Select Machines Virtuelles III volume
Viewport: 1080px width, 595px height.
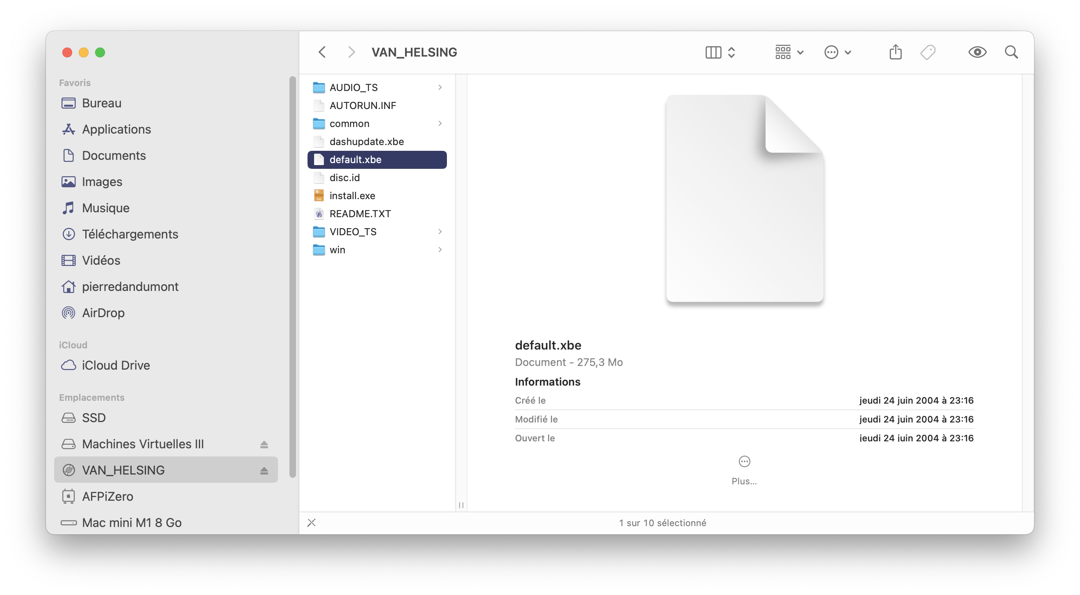coord(166,444)
